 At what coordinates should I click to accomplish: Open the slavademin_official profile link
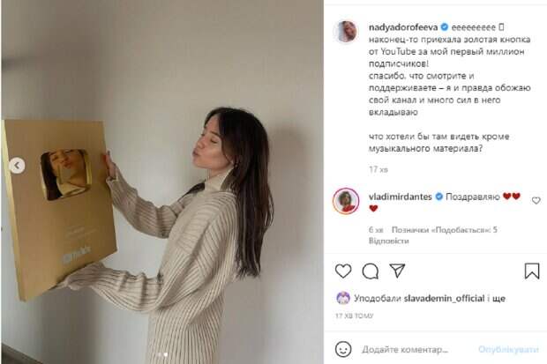point(444,299)
